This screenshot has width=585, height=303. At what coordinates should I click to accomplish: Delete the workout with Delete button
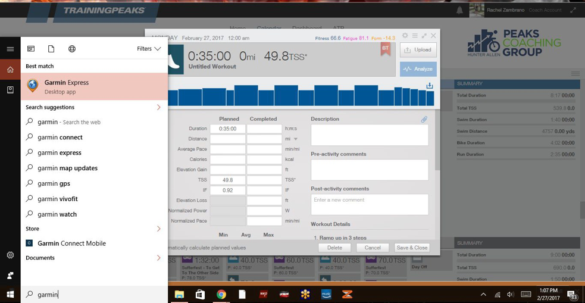point(334,248)
